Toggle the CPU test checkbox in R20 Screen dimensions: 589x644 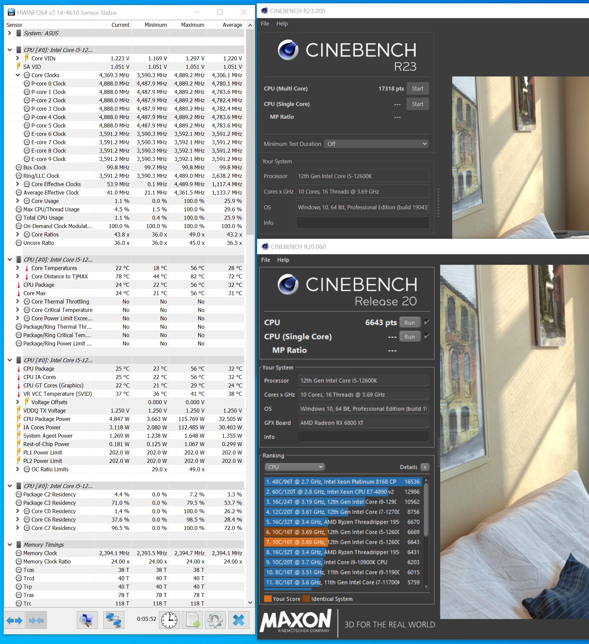427,322
